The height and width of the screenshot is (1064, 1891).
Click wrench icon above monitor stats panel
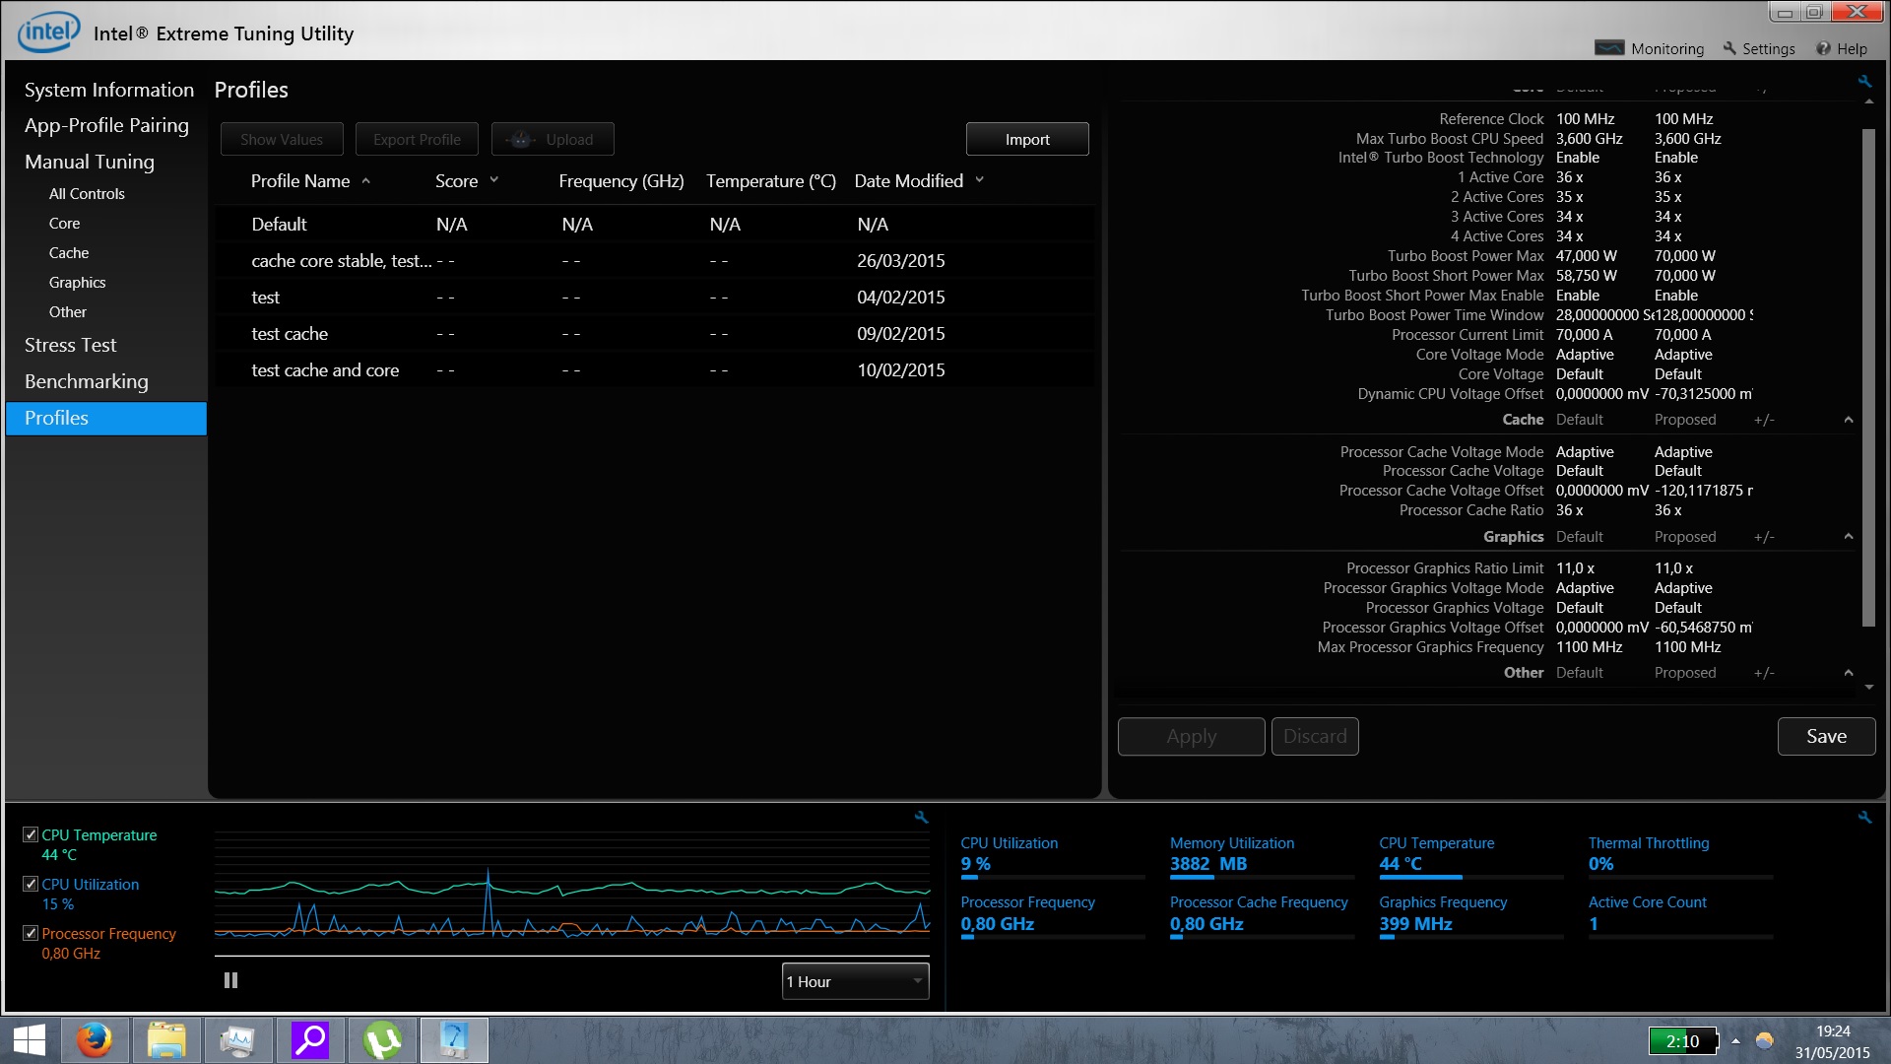pos(1864,817)
